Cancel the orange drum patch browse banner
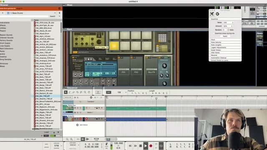Viewport: 267px width, 150px height. [59, 8]
